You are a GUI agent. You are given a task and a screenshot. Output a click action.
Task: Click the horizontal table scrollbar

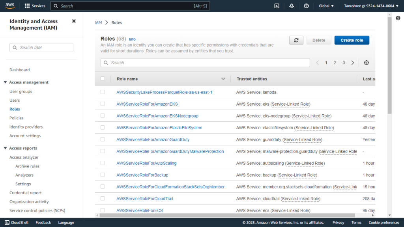227,216
